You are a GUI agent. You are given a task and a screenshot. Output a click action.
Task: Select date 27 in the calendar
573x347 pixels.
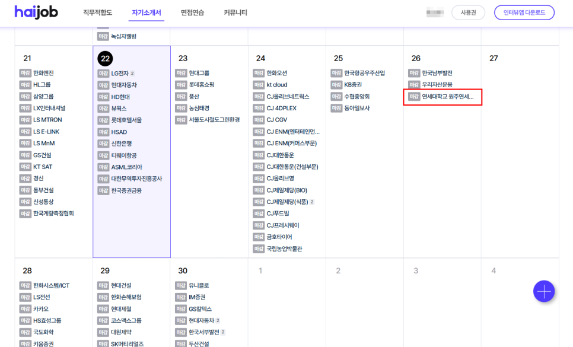494,59
